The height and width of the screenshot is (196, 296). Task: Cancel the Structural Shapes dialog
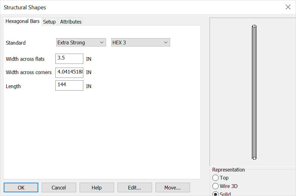click(x=59, y=187)
